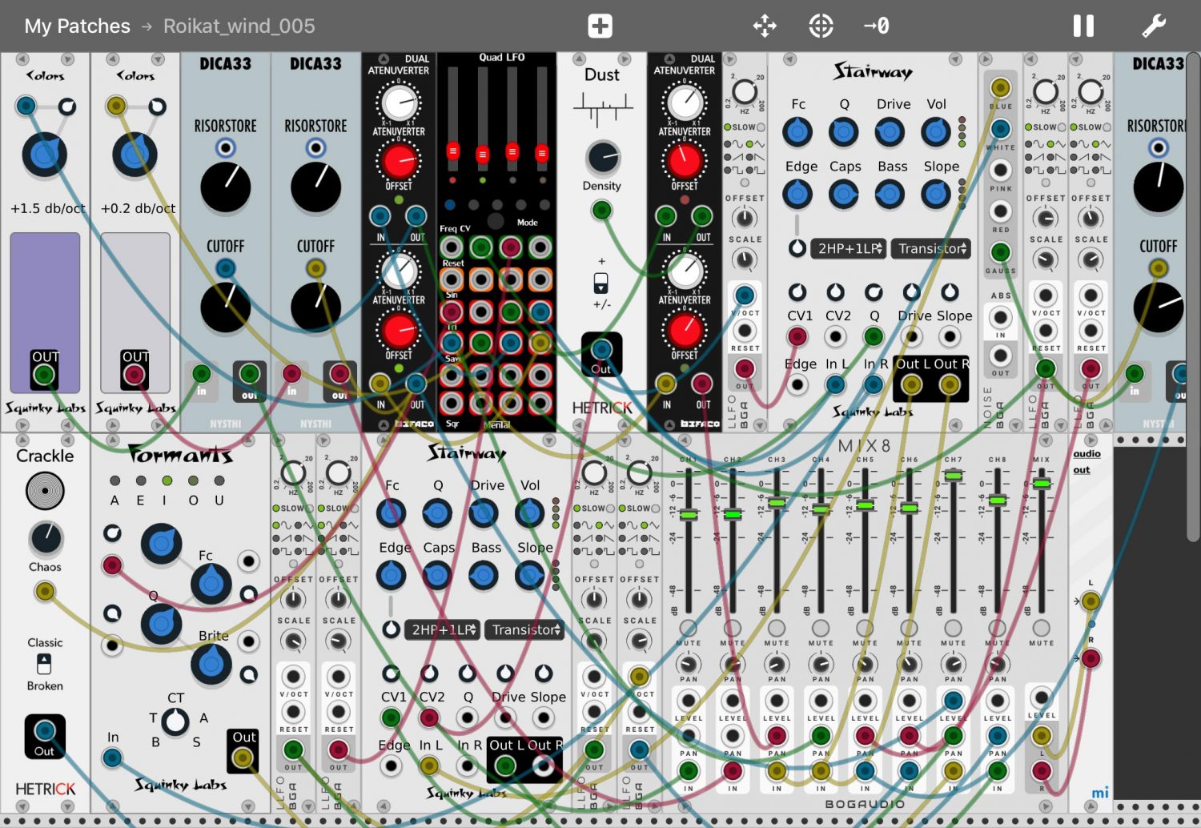Toggle the Crackle Classic/Broken switch
This screenshot has width=1201, height=828.
[44, 664]
